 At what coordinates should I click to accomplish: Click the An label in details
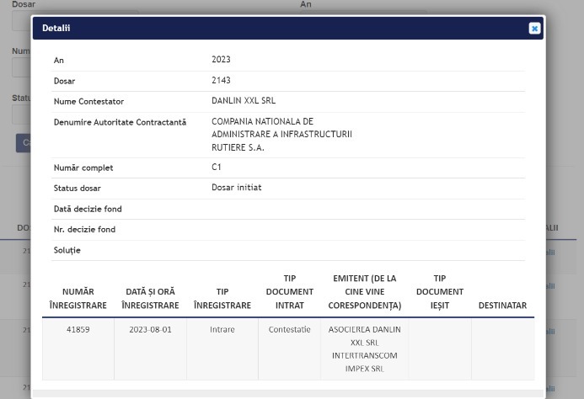pos(59,61)
